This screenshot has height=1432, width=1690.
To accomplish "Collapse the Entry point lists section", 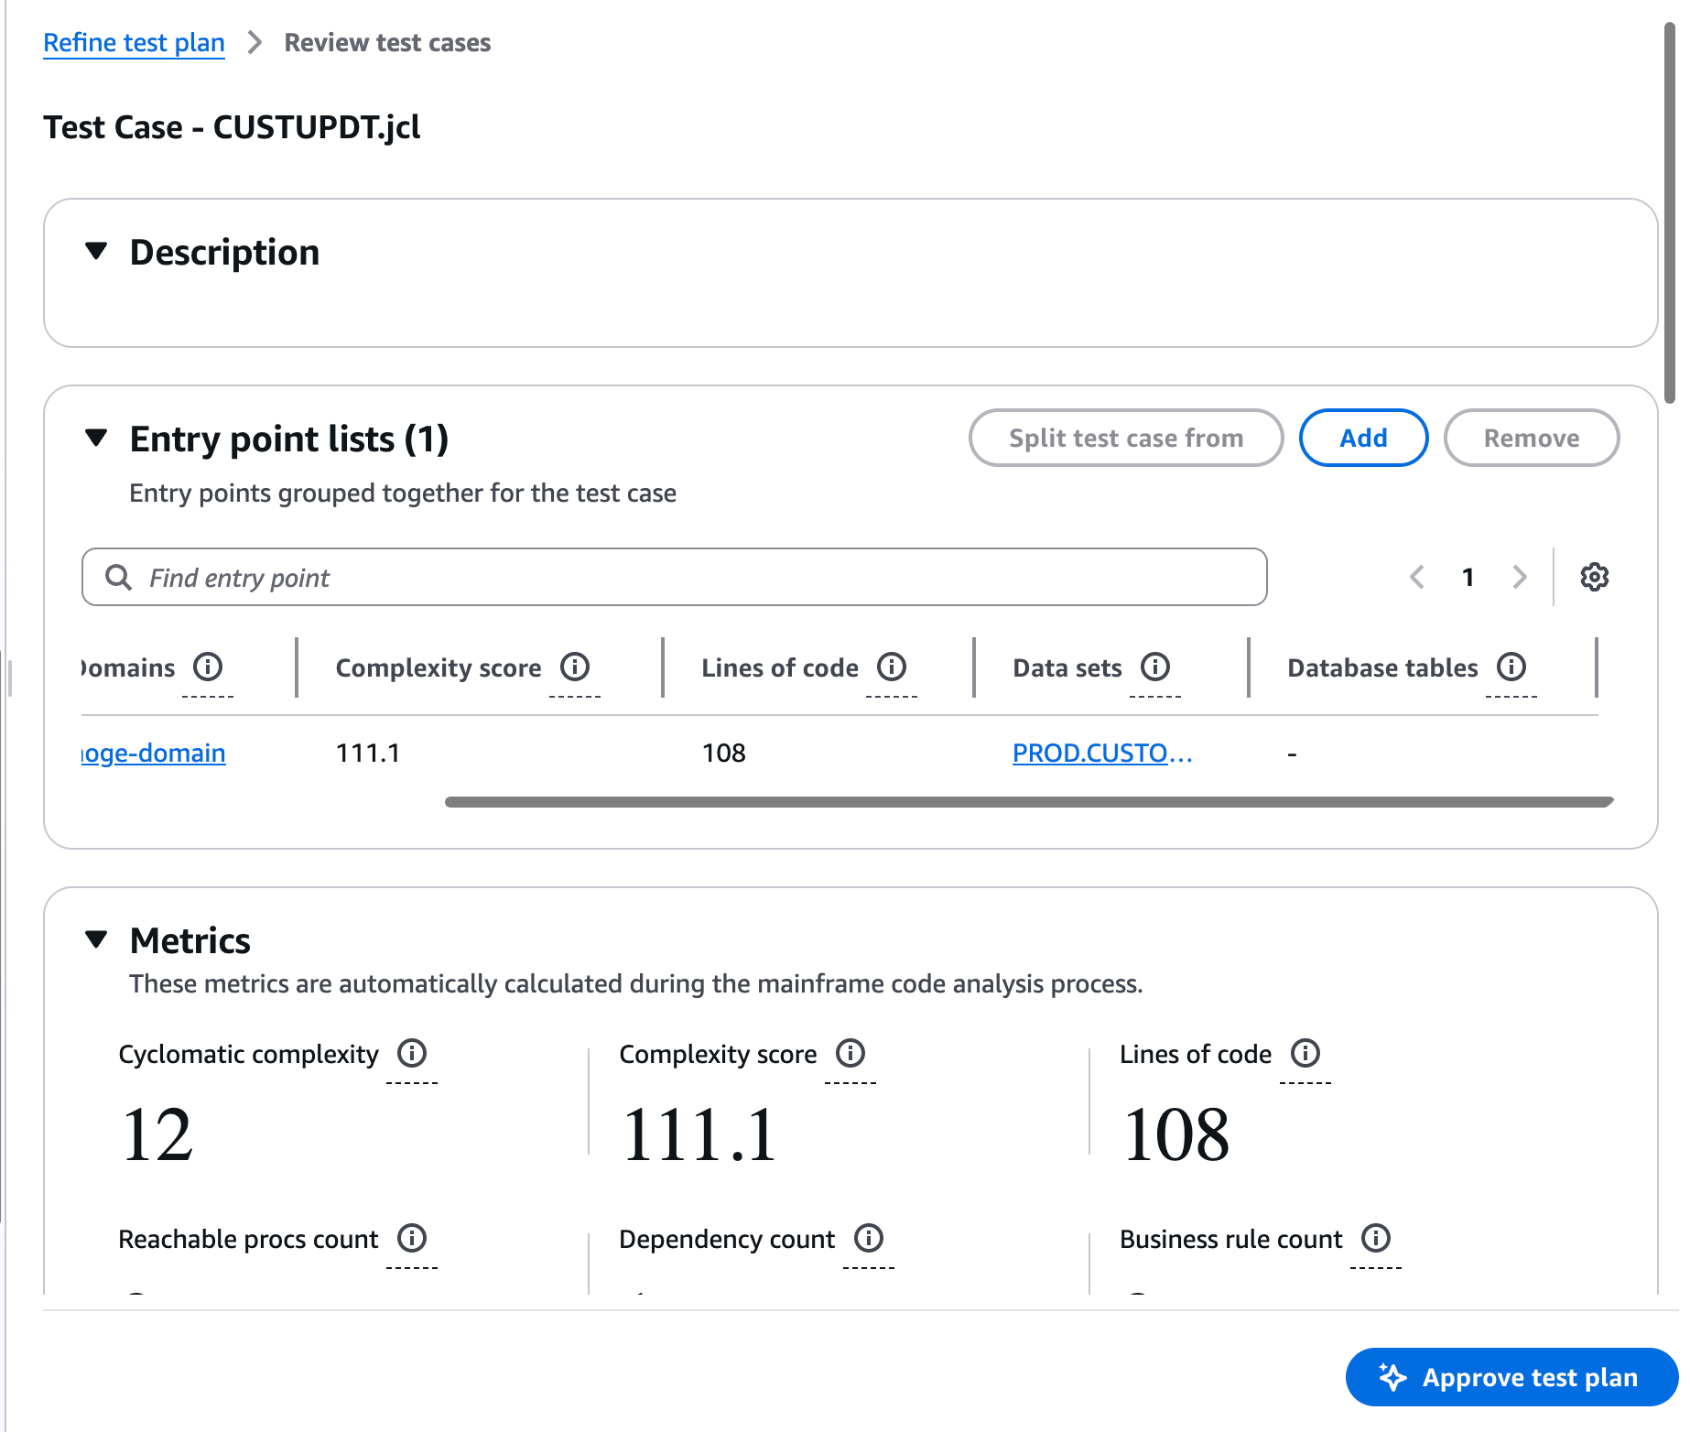I will point(96,439).
